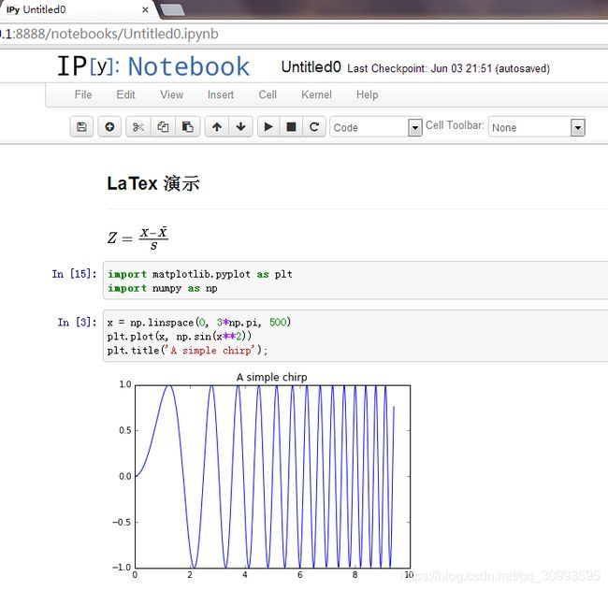Copy selected cell using toolbar icon
The height and width of the screenshot is (591, 608).
(x=163, y=127)
